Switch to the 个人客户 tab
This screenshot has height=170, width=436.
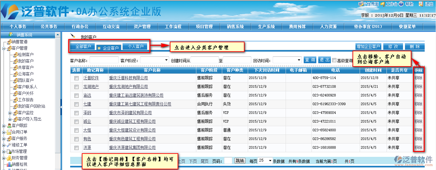coord(136,47)
